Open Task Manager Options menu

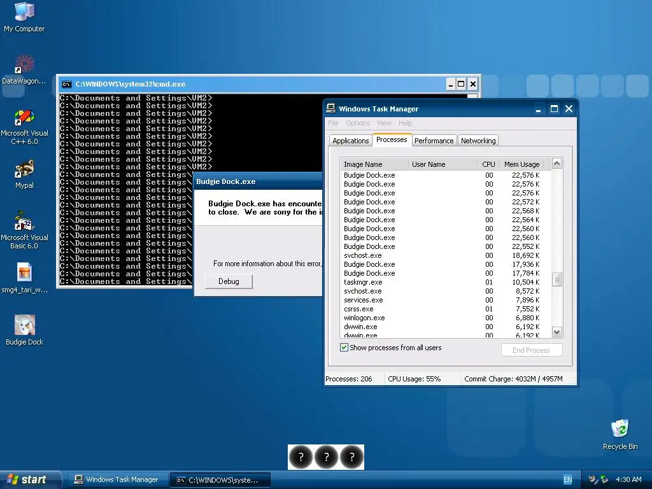tap(358, 123)
